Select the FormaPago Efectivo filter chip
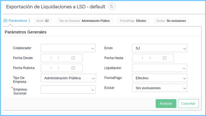Viewport: 206px width, 116px height. coord(133,21)
